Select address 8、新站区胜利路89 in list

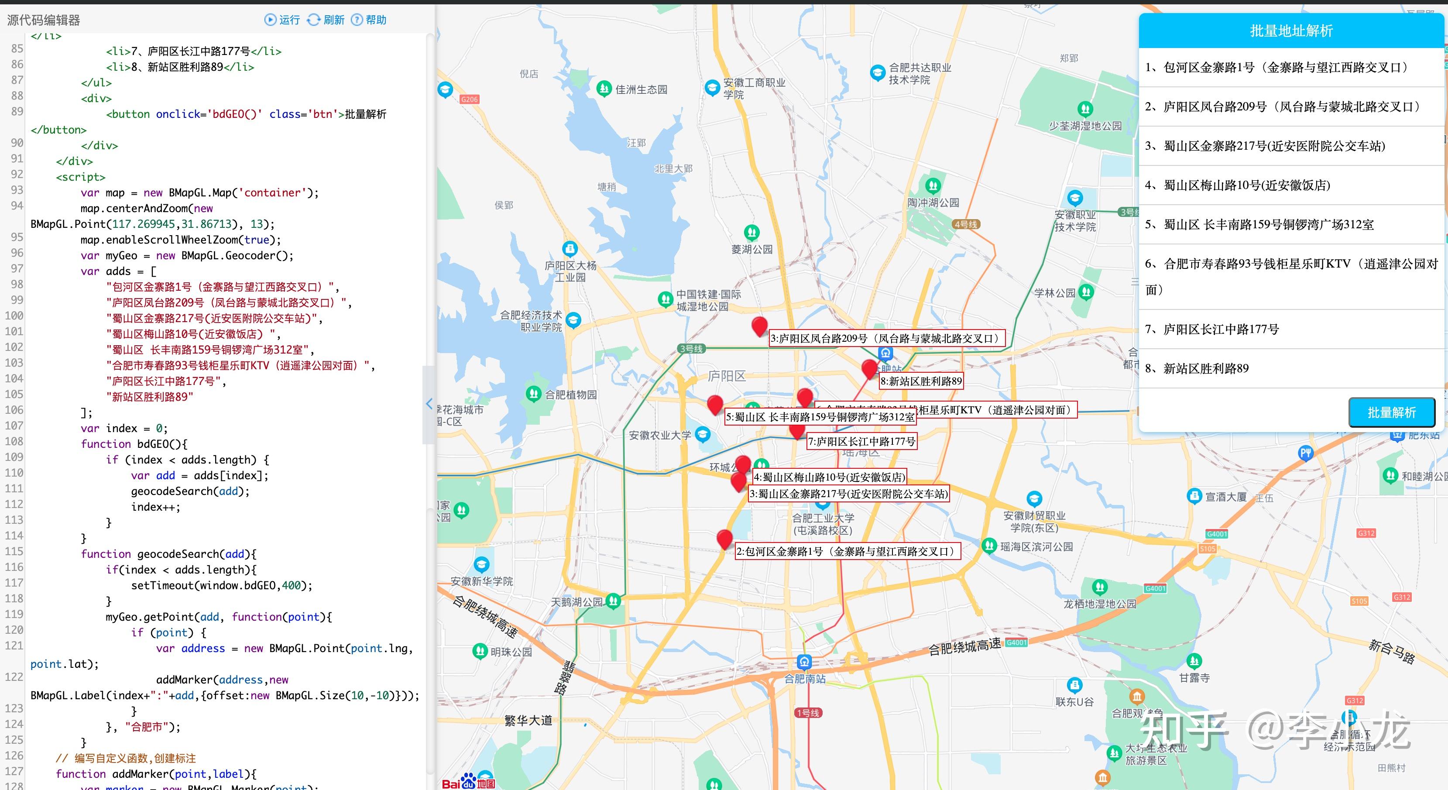(1291, 369)
